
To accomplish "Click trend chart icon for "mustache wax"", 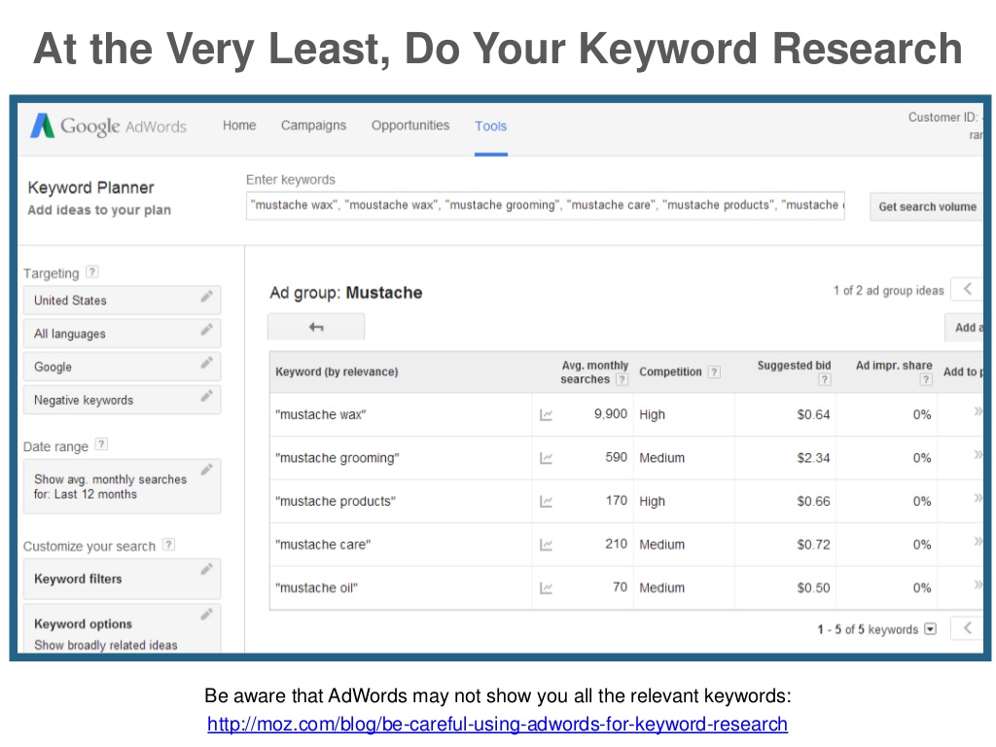I will (547, 415).
